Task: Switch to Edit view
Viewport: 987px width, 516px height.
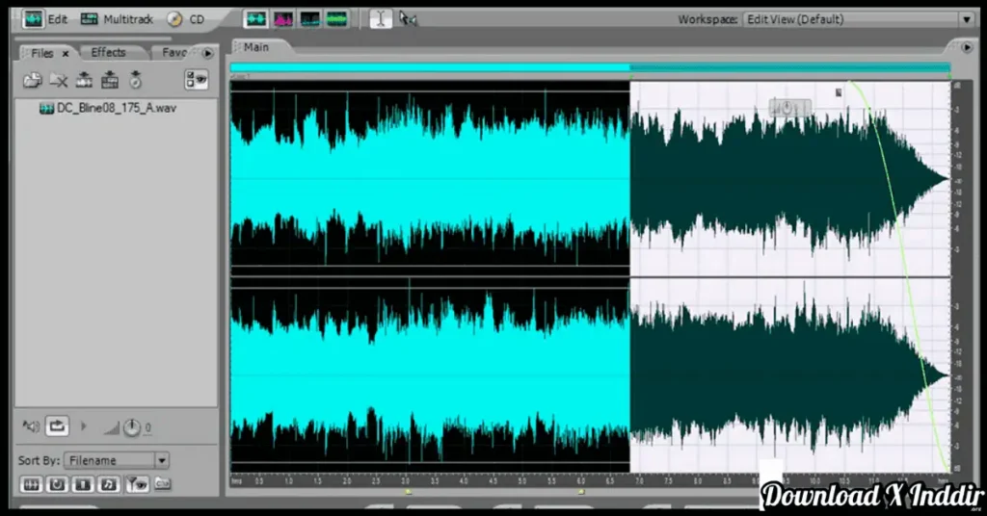Action: [44, 19]
